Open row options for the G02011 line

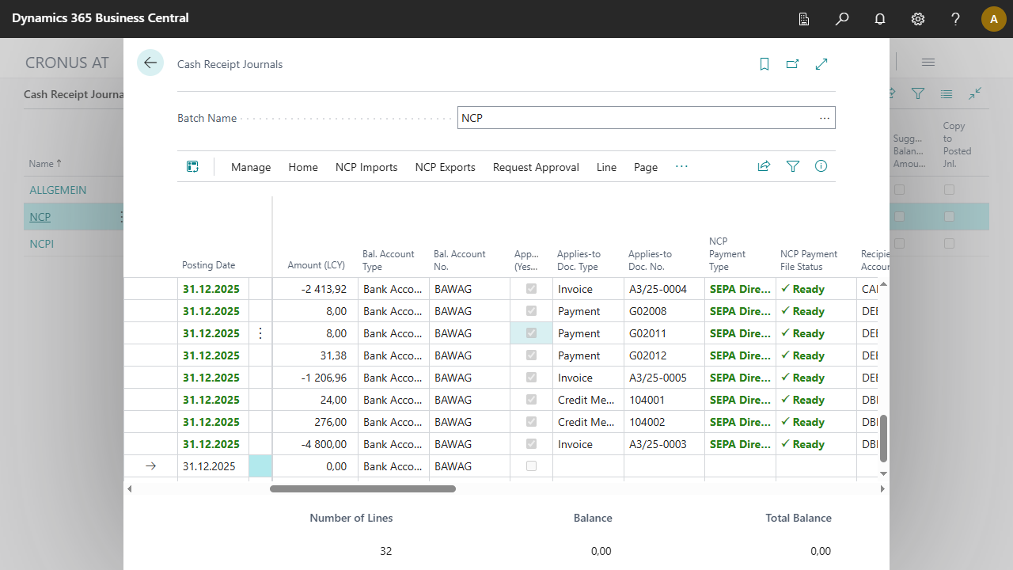click(x=260, y=333)
